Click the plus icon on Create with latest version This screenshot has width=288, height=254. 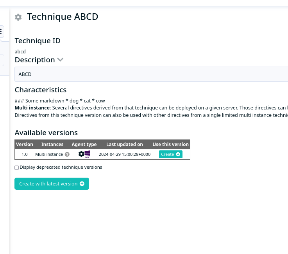(x=82, y=183)
